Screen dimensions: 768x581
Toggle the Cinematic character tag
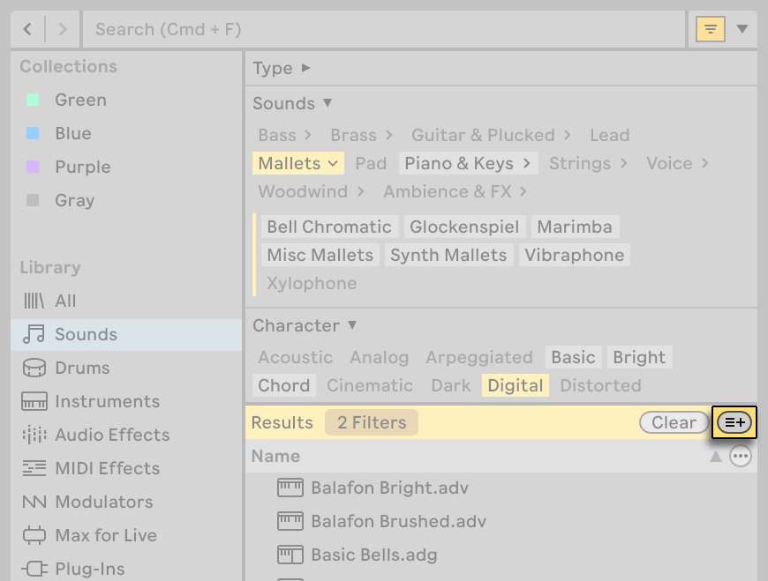point(370,385)
